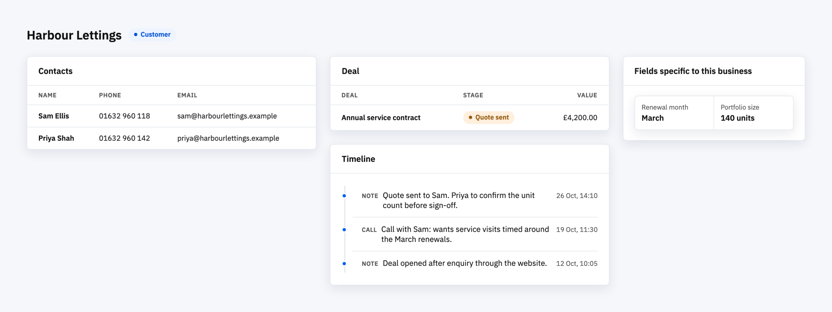Select phone number 01632 960 142
This screenshot has width=832, height=312.
pyautogui.click(x=124, y=138)
